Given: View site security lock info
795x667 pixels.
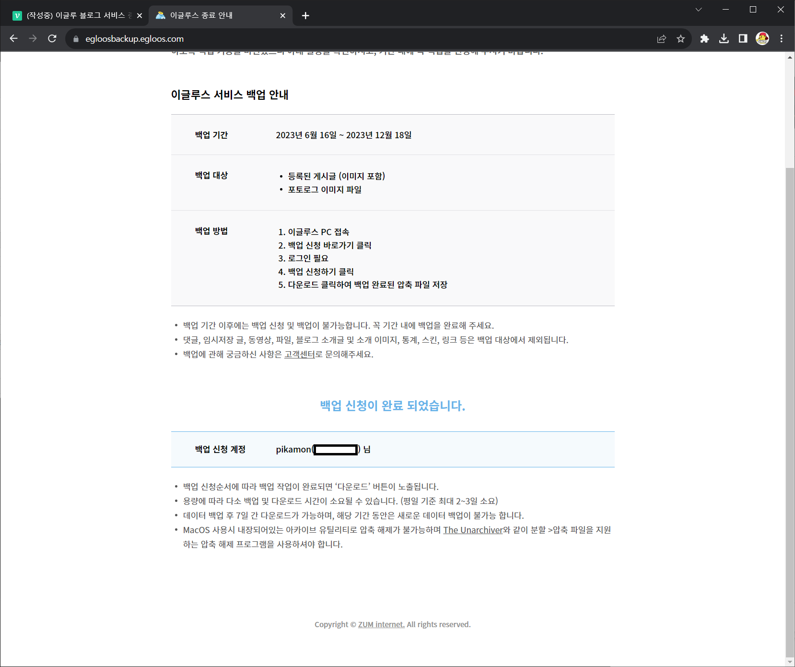Looking at the screenshot, I should coord(76,39).
